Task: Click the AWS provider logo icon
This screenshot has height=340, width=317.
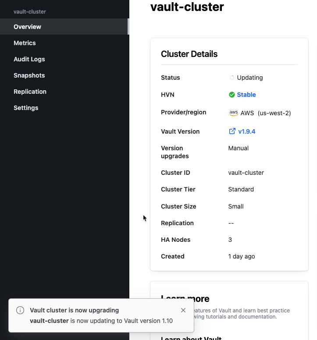Action: click(233, 113)
